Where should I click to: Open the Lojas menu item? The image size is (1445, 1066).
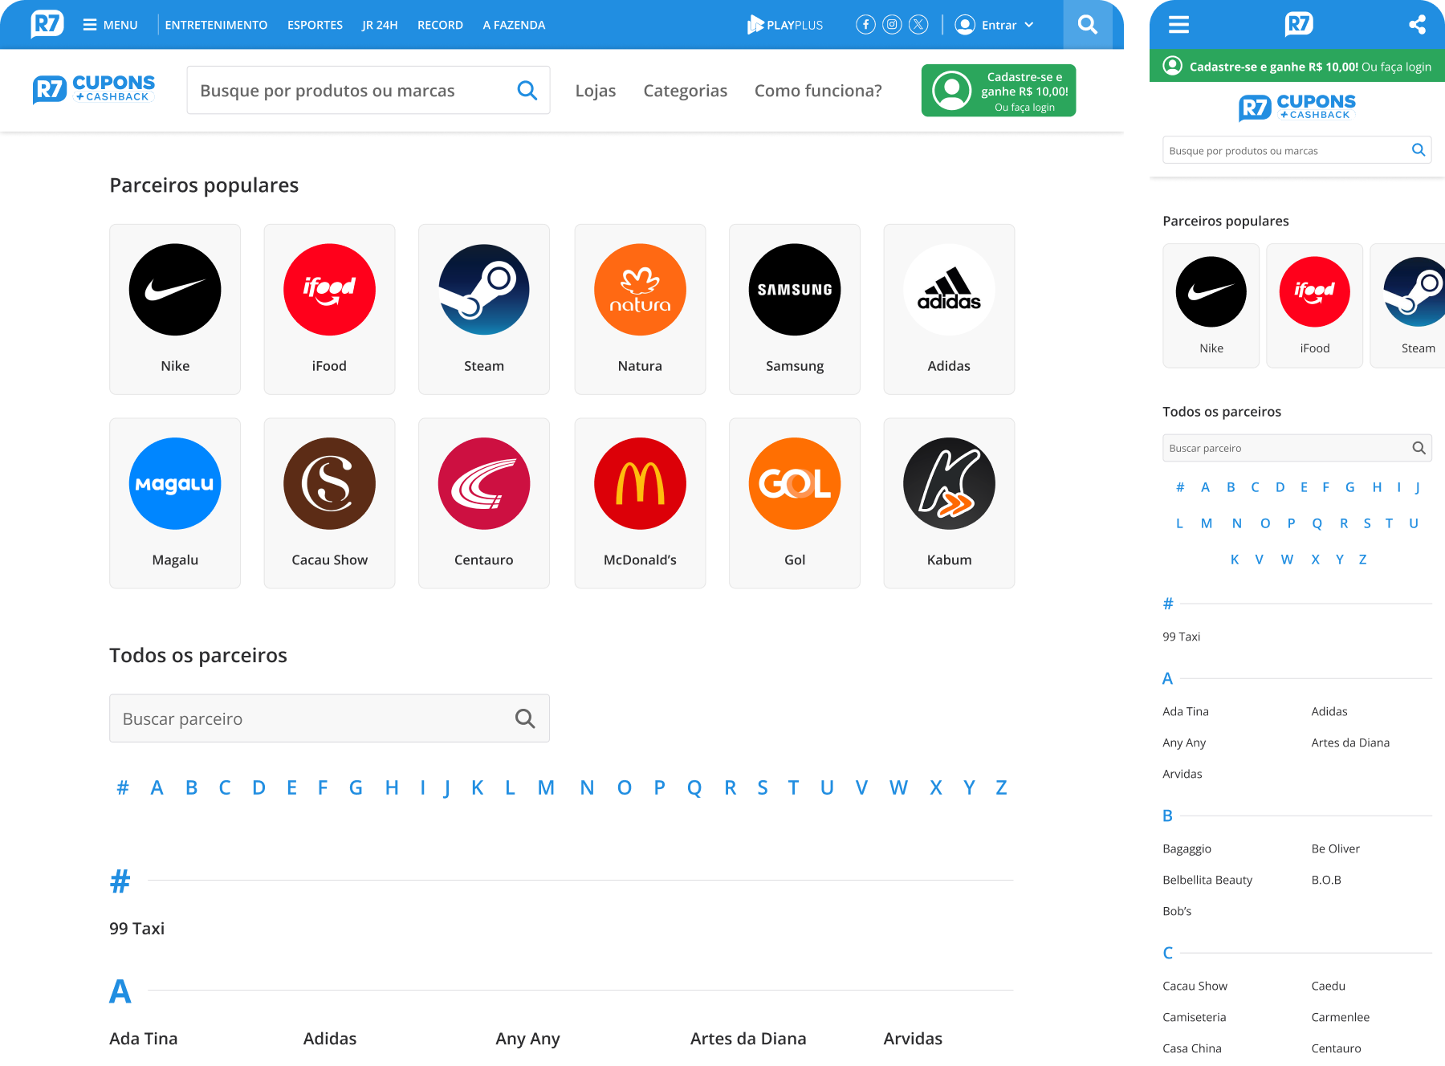(x=596, y=91)
